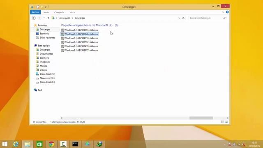
Task: Open the taskbar clock and date
Action: click(x=254, y=144)
